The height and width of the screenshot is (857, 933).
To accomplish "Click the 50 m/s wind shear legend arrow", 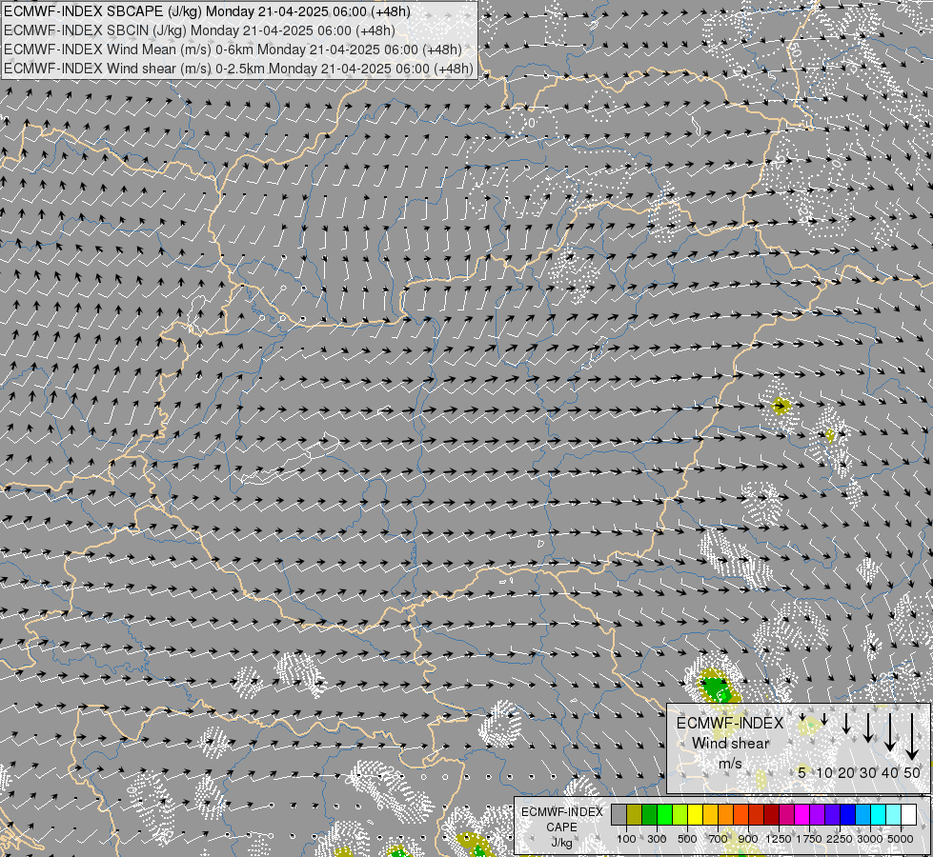I will coord(912,736).
